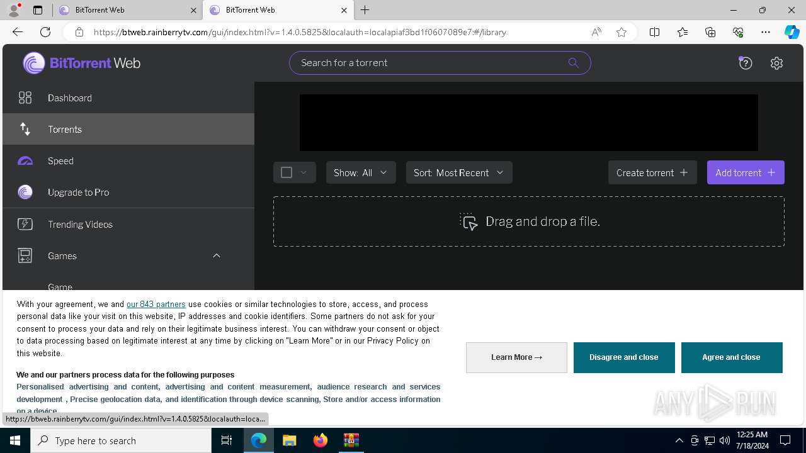Focus the Search for a torrent field

(x=440, y=63)
